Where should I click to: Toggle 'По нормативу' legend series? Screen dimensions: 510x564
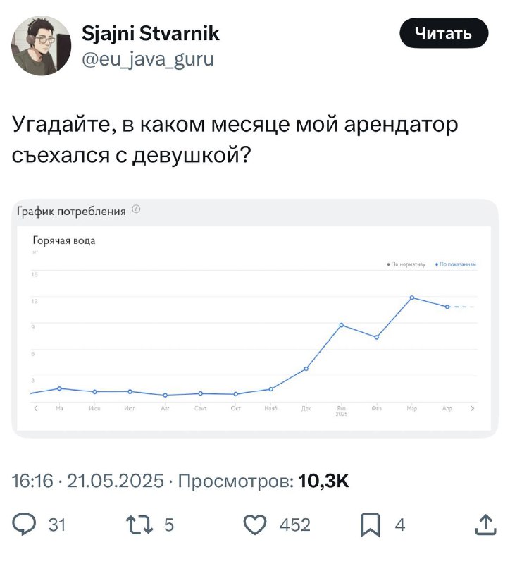pyautogui.click(x=406, y=265)
